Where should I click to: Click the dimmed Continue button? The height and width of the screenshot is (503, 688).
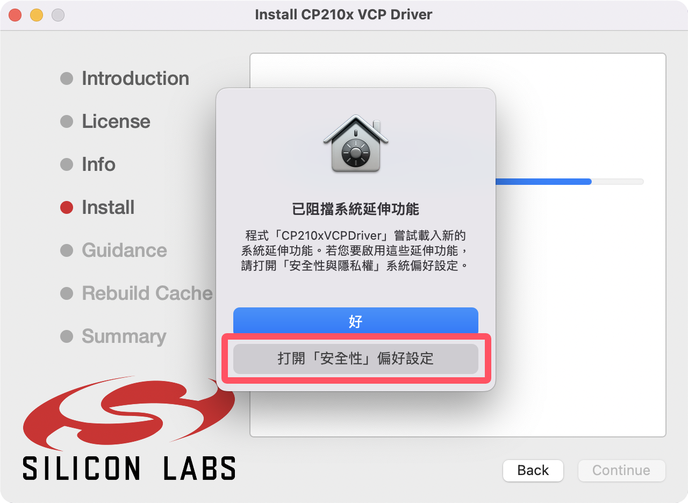coord(621,471)
